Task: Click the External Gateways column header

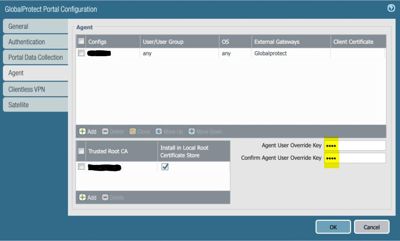Action: pyautogui.click(x=291, y=42)
